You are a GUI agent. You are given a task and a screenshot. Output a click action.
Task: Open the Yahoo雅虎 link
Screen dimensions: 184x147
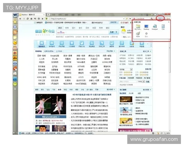[81, 62]
